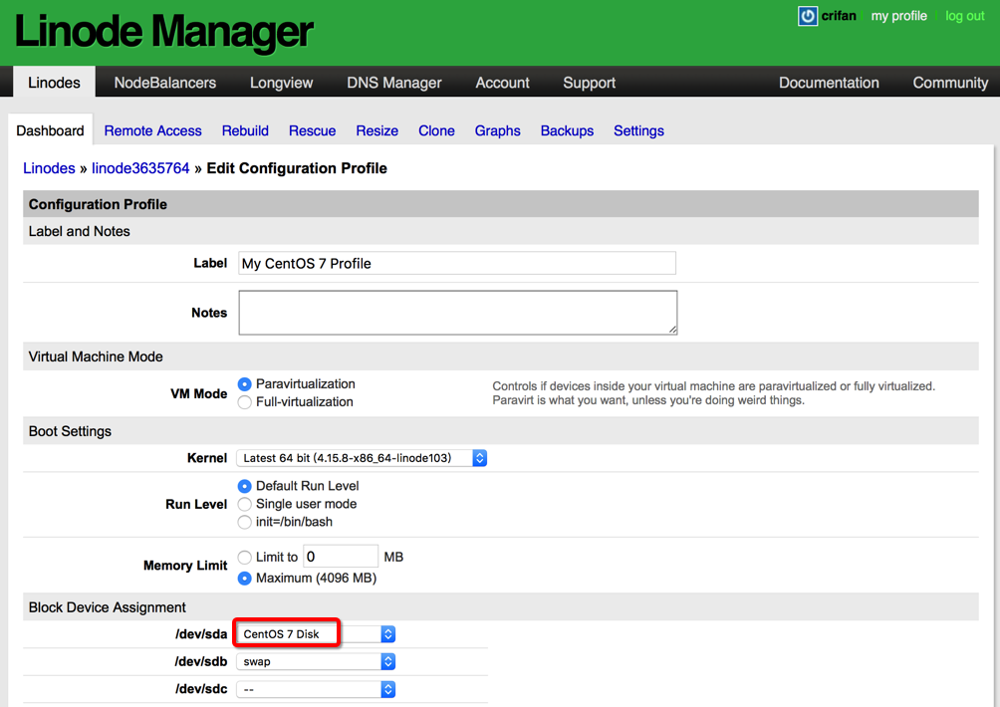Image resolution: width=1000 pixels, height=707 pixels.
Task: Open the Account tab
Action: (x=503, y=83)
